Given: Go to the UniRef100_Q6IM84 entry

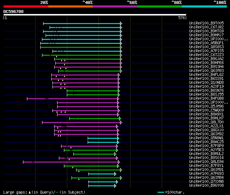Looking at the screenshot, I should click(206, 178).
